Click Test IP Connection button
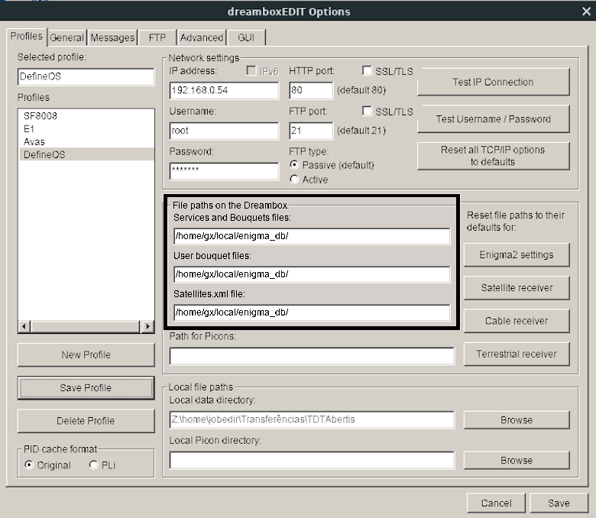This screenshot has height=518, width=596. [x=493, y=82]
